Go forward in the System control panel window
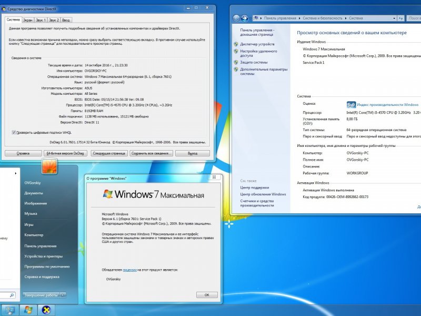The width and height of the screenshot is (421, 316). click(x=244, y=18)
